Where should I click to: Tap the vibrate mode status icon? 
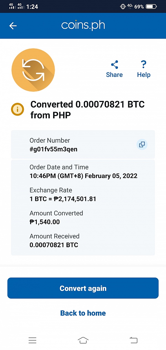(123, 6)
